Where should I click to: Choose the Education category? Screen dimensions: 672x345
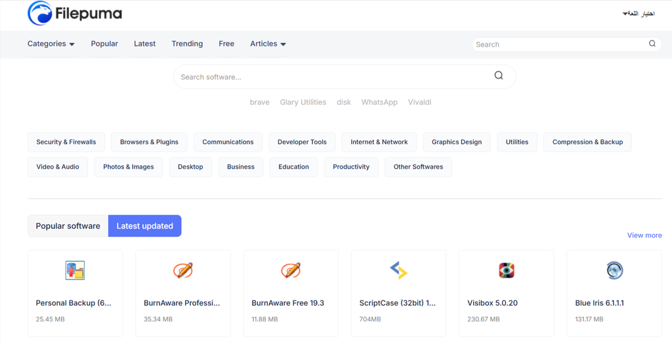293,167
